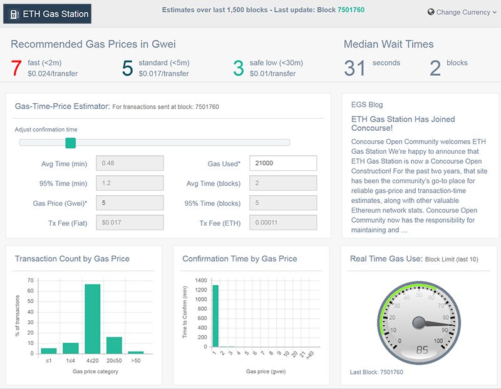This screenshot has width=501, height=389.
Task: Click the Avg Time (blocks) field
Action: (x=283, y=183)
